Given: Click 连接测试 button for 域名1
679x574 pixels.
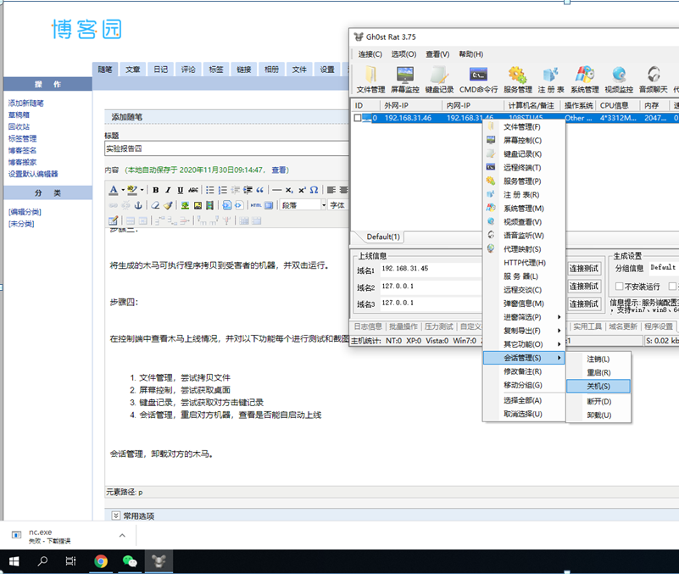Looking at the screenshot, I should pos(584,269).
